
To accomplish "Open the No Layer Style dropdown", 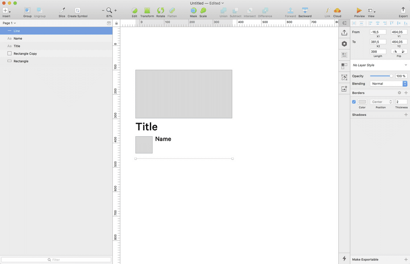I will tap(380, 65).
